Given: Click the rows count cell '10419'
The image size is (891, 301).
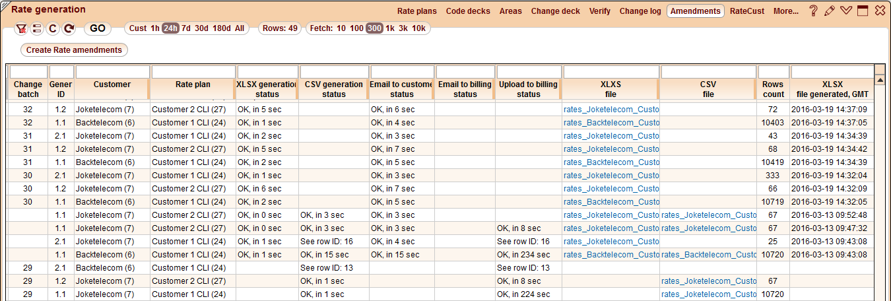Looking at the screenshot, I should coord(773,162).
